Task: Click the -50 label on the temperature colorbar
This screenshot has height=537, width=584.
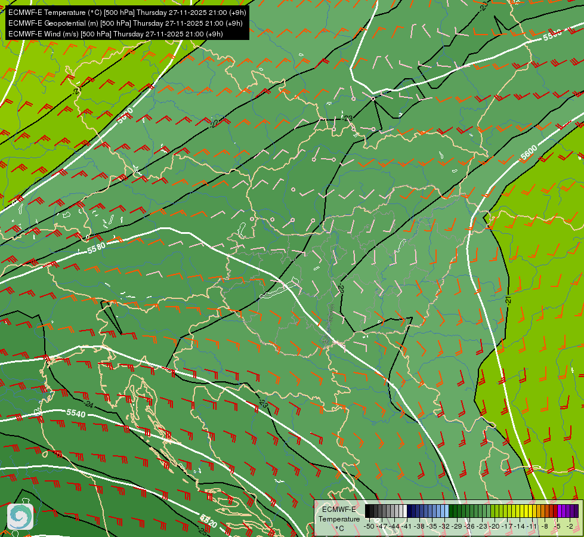Action: [x=369, y=526]
